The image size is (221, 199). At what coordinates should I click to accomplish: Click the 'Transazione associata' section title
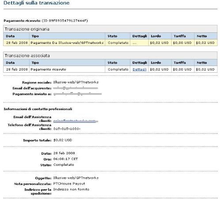27,56
